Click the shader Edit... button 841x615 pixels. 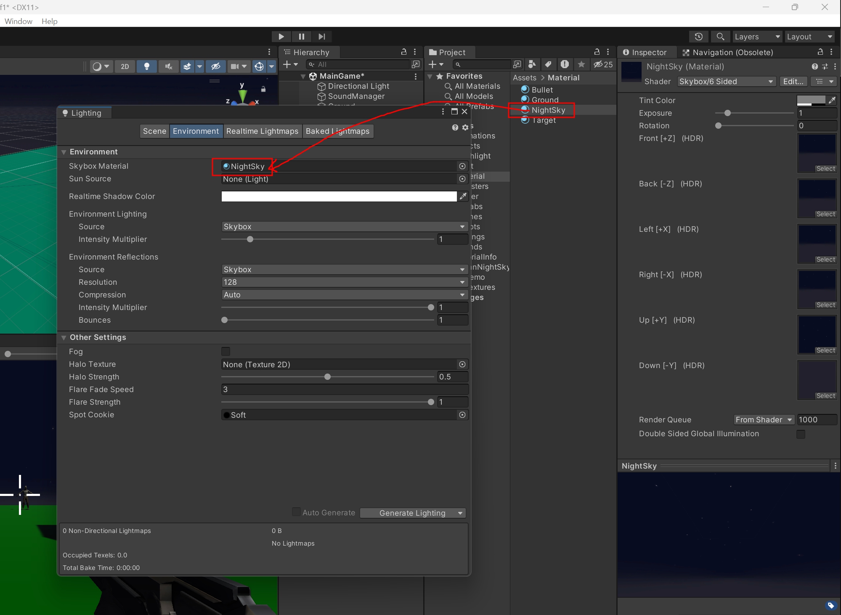[793, 82]
